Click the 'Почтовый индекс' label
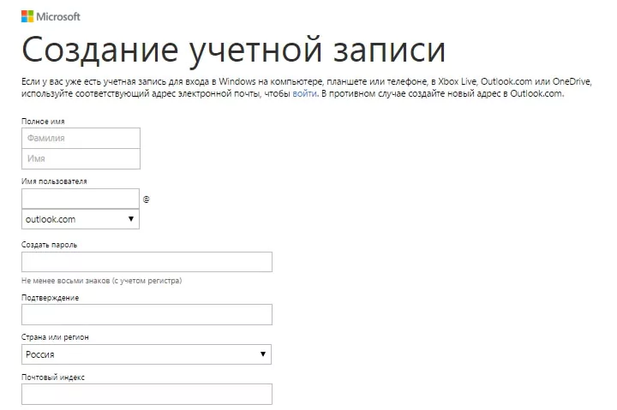The image size is (617, 410). (x=53, y=377)
